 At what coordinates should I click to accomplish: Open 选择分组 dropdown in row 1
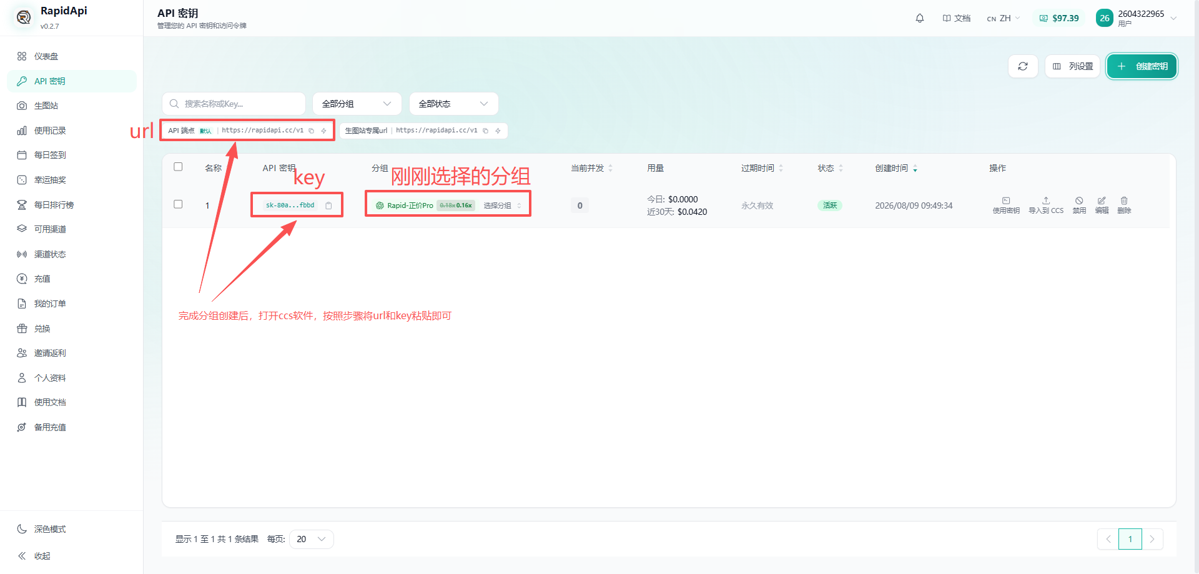coord(502,205)
